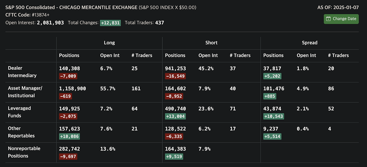Image resolution: width=367 pixels, height=167 pixels.
Task: Click the +13,004 Leveraged Funds short badge
Action: coord(175,116)
